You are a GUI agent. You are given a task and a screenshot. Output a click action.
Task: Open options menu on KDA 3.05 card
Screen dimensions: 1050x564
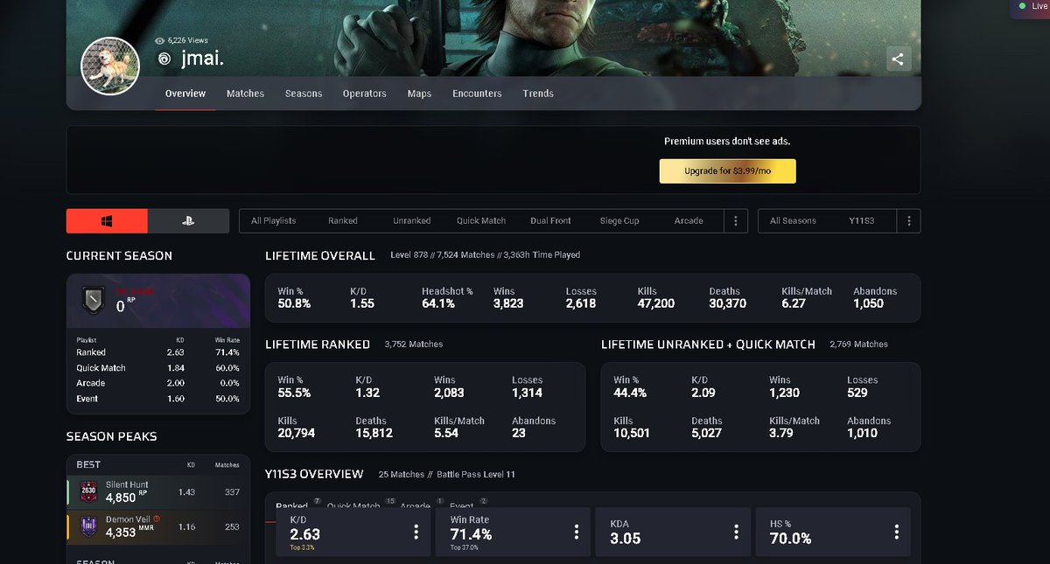click(x=736, y=532)
